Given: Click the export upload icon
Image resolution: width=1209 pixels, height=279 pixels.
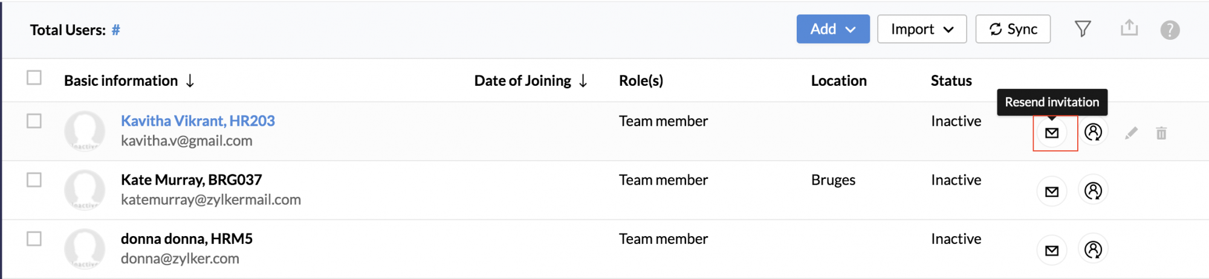Looking at the screenshot, I should (x=1129, y=28).
